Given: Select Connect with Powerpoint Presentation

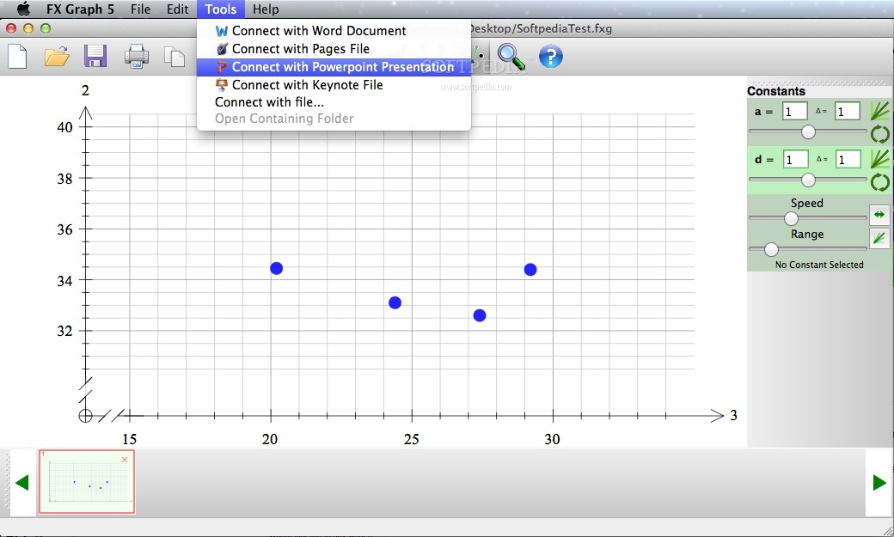Looking at the screenshot, I should 334,67.
